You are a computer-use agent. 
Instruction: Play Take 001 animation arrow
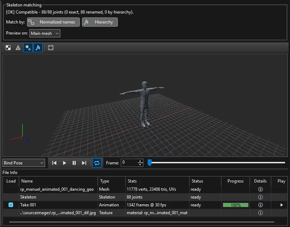[281, 205]
